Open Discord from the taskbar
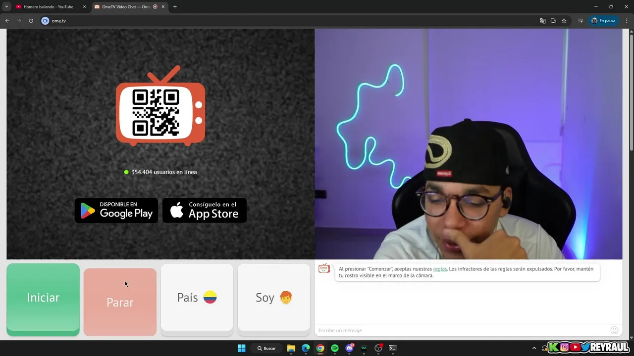Image resolution: width=634 pixels, height=356 pixels. (350, 348)
